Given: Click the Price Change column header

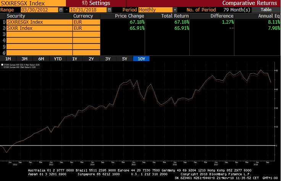Looking at the screenshot, I should point(129,16).
